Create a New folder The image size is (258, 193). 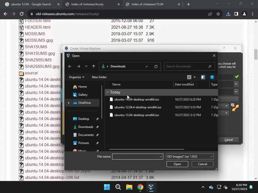(99, 77)
